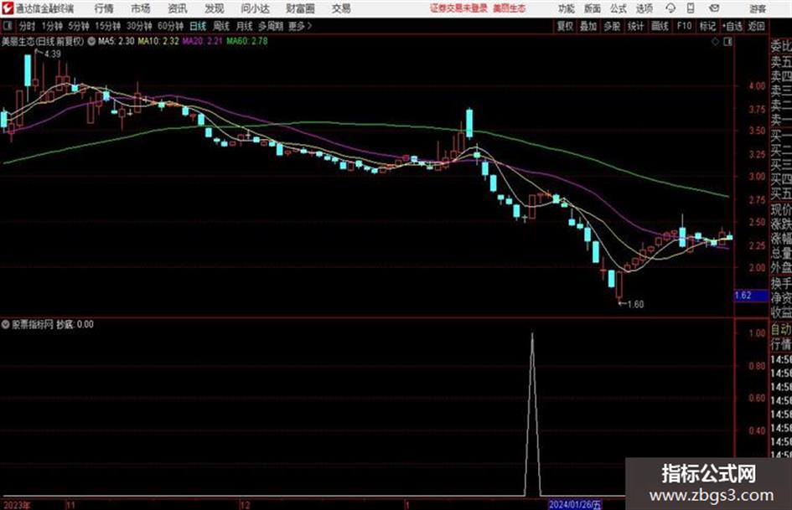Open the 财富圈 menu
792x510 pixels.
pos(300,8)
